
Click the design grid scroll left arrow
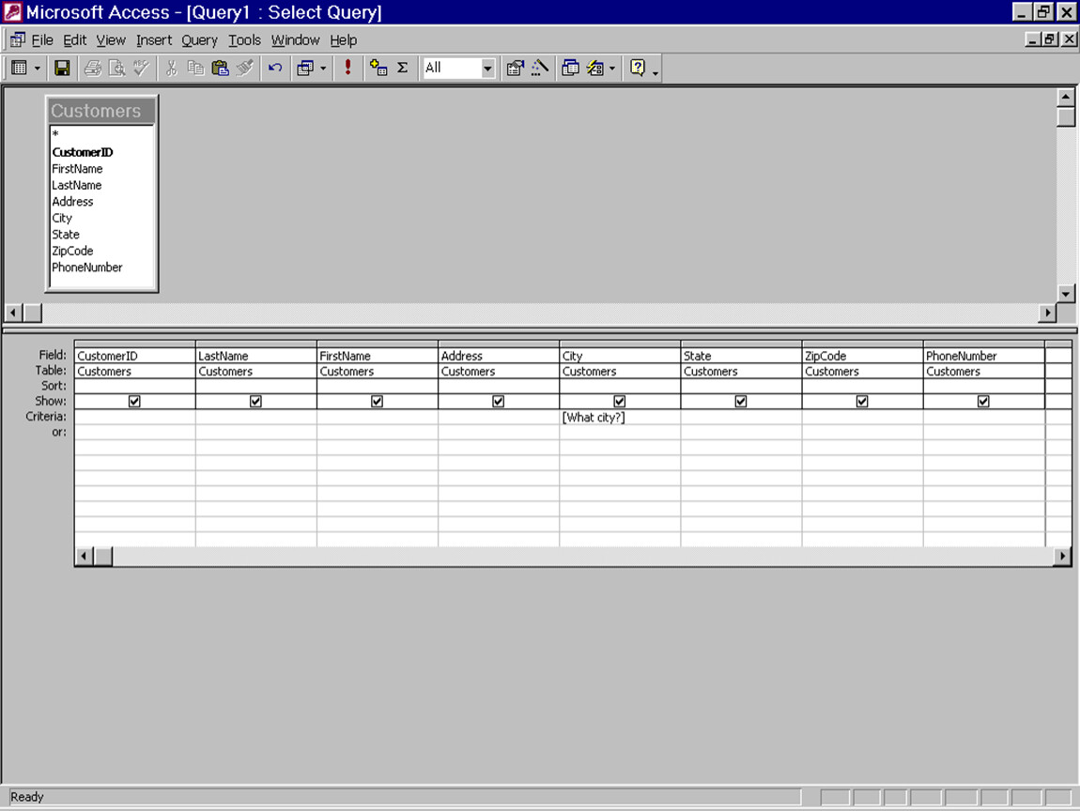pos(84,556)
